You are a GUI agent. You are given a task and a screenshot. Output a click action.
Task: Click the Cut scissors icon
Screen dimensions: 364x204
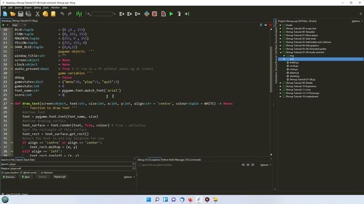(37, 14)
